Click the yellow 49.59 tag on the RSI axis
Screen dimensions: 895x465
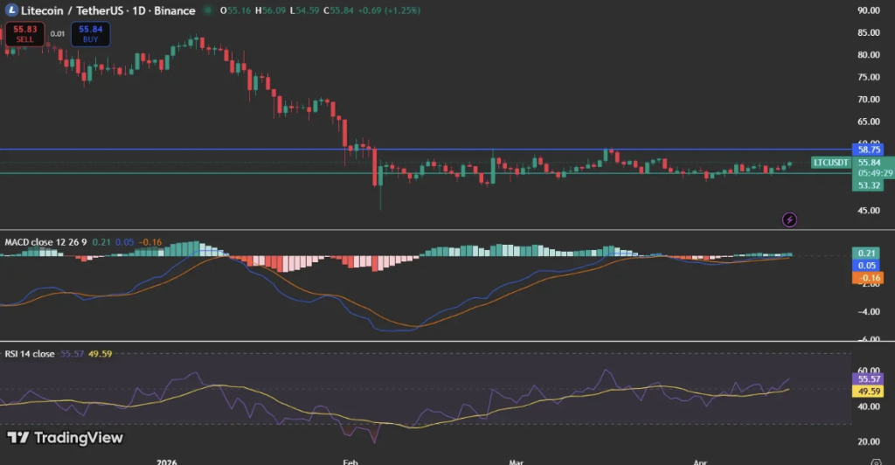click(x=868, y=392)
